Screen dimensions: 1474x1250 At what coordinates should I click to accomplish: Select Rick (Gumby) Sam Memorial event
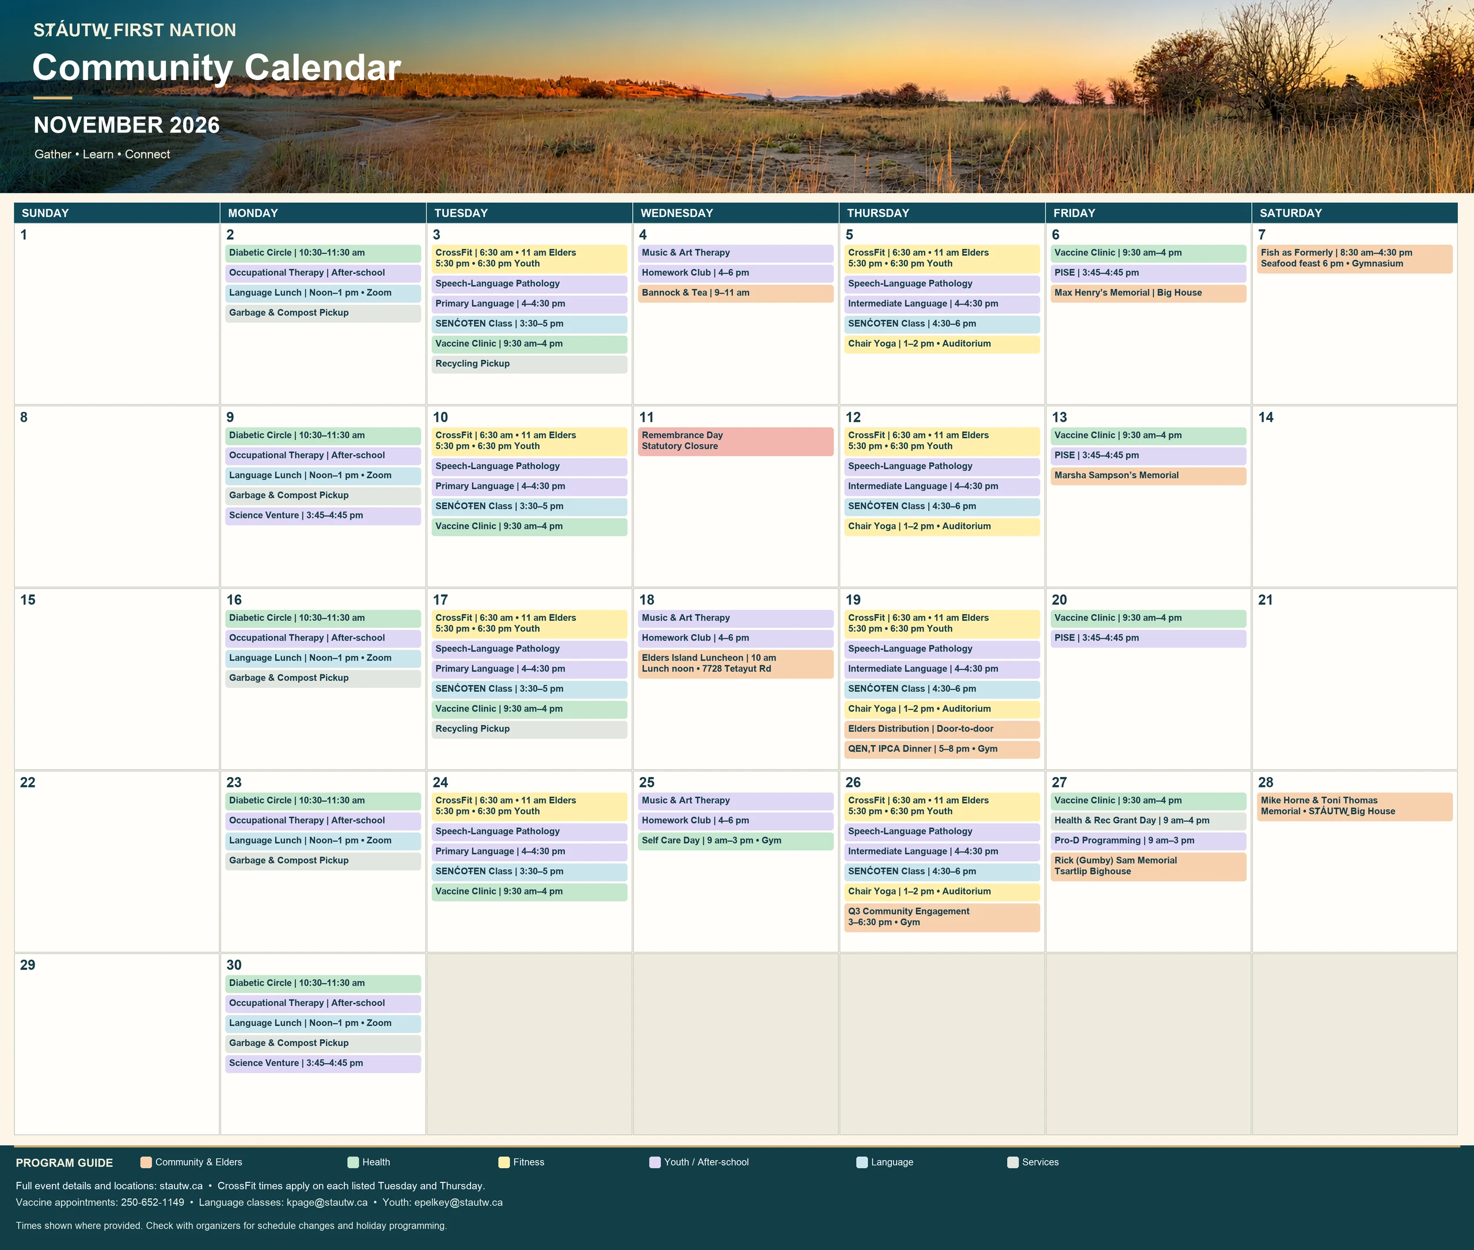(1148, 866)
